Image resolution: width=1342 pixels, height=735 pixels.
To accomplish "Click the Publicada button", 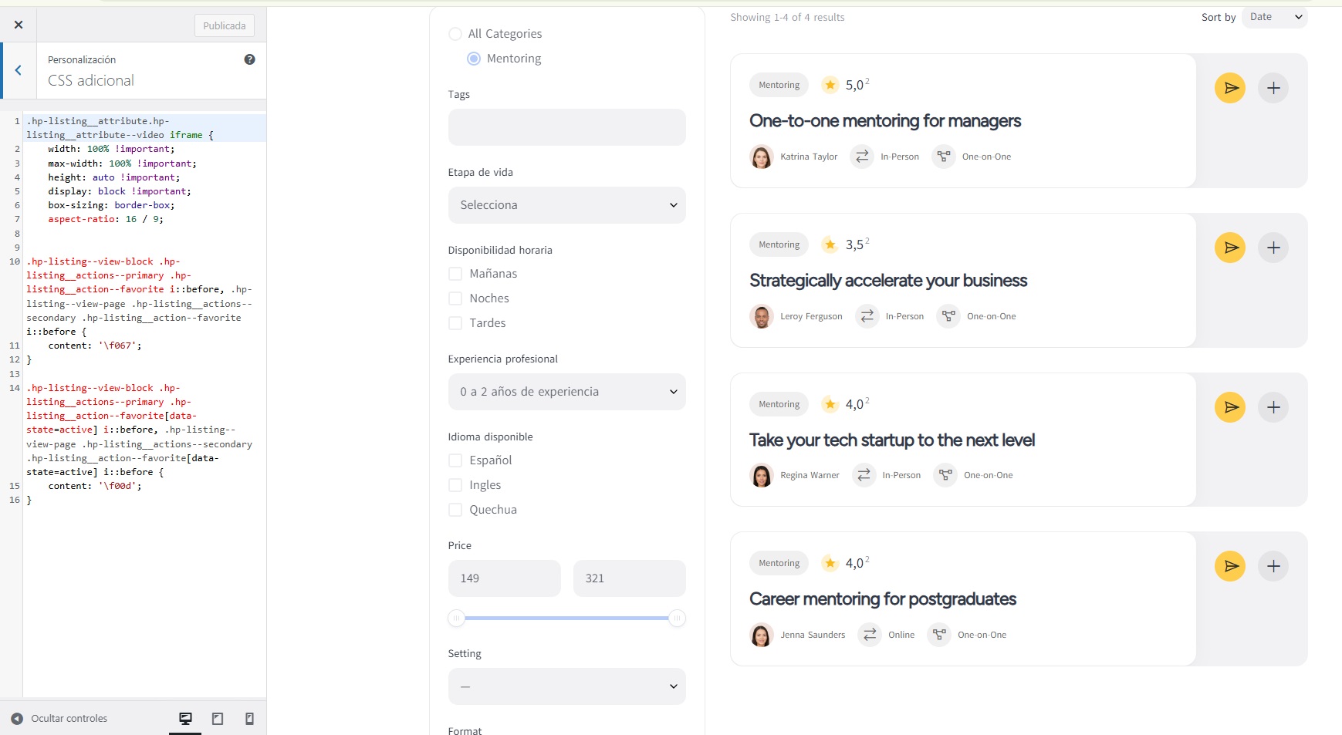I will (x=224, y=25).
